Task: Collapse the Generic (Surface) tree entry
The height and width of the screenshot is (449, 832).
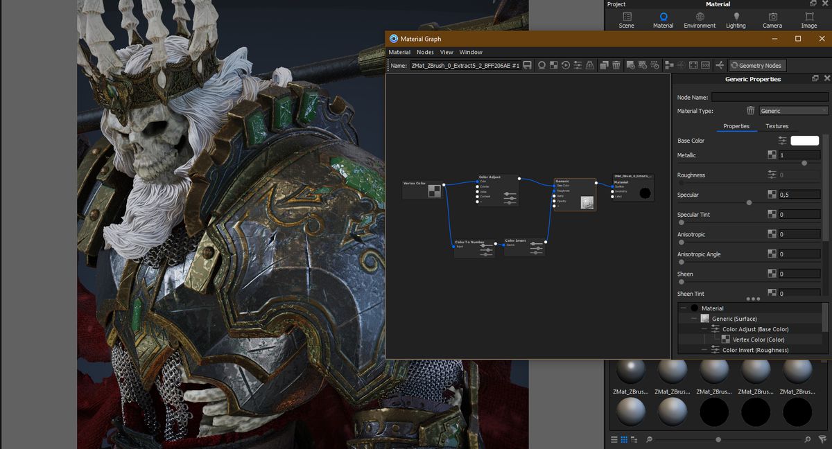Action: coord(693,318)
